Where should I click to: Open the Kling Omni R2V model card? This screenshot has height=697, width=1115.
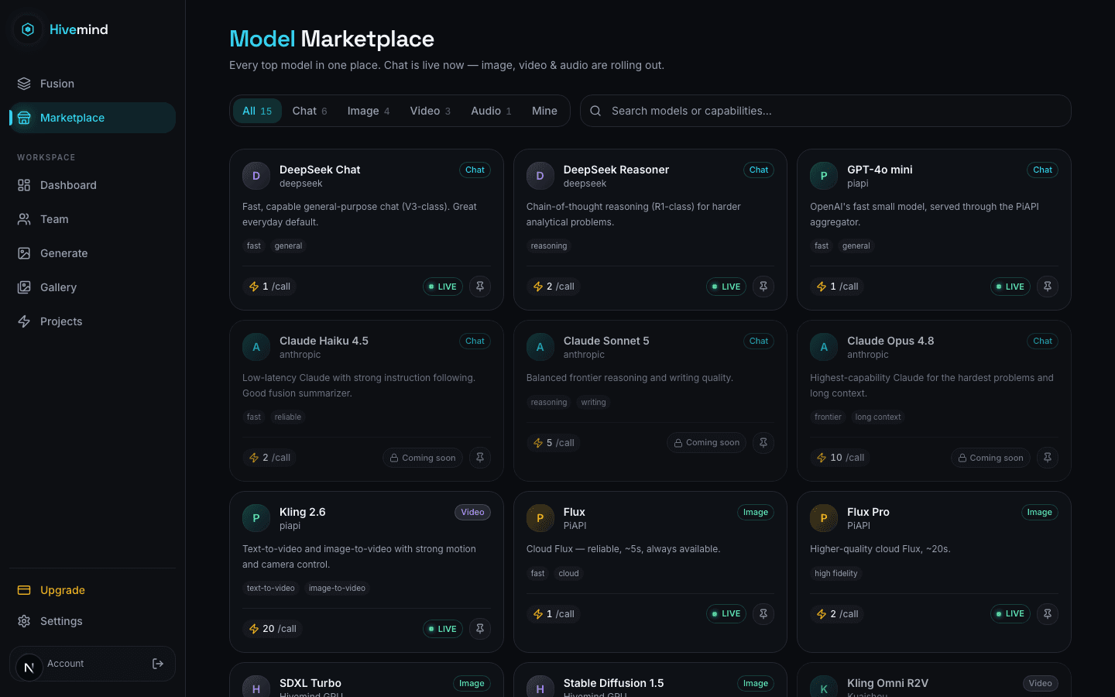coord(934,682)
